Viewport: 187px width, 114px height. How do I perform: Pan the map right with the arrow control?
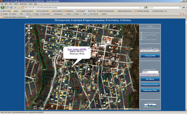31,28
